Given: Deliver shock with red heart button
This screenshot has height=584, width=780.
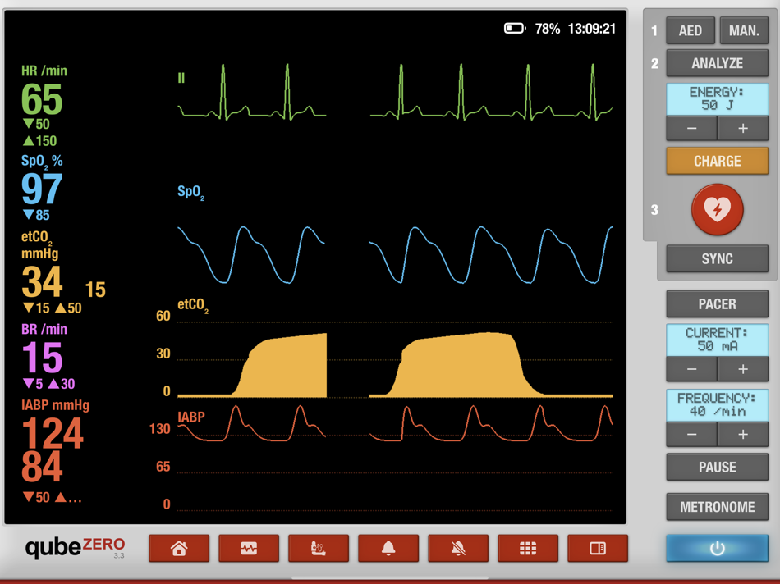Looking at the screenshot, I should pos(718,209).
